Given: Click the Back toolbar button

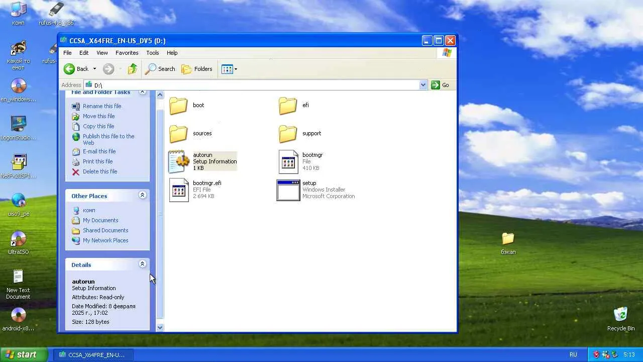Looking at the screenshot, I should pos(76,69).
